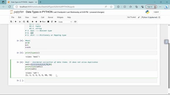Click the Not Trusted button

click(x=131, y=17)
